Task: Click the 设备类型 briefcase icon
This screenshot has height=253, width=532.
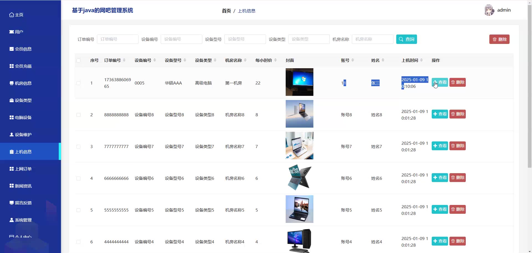Action: [x=11, y=101]
